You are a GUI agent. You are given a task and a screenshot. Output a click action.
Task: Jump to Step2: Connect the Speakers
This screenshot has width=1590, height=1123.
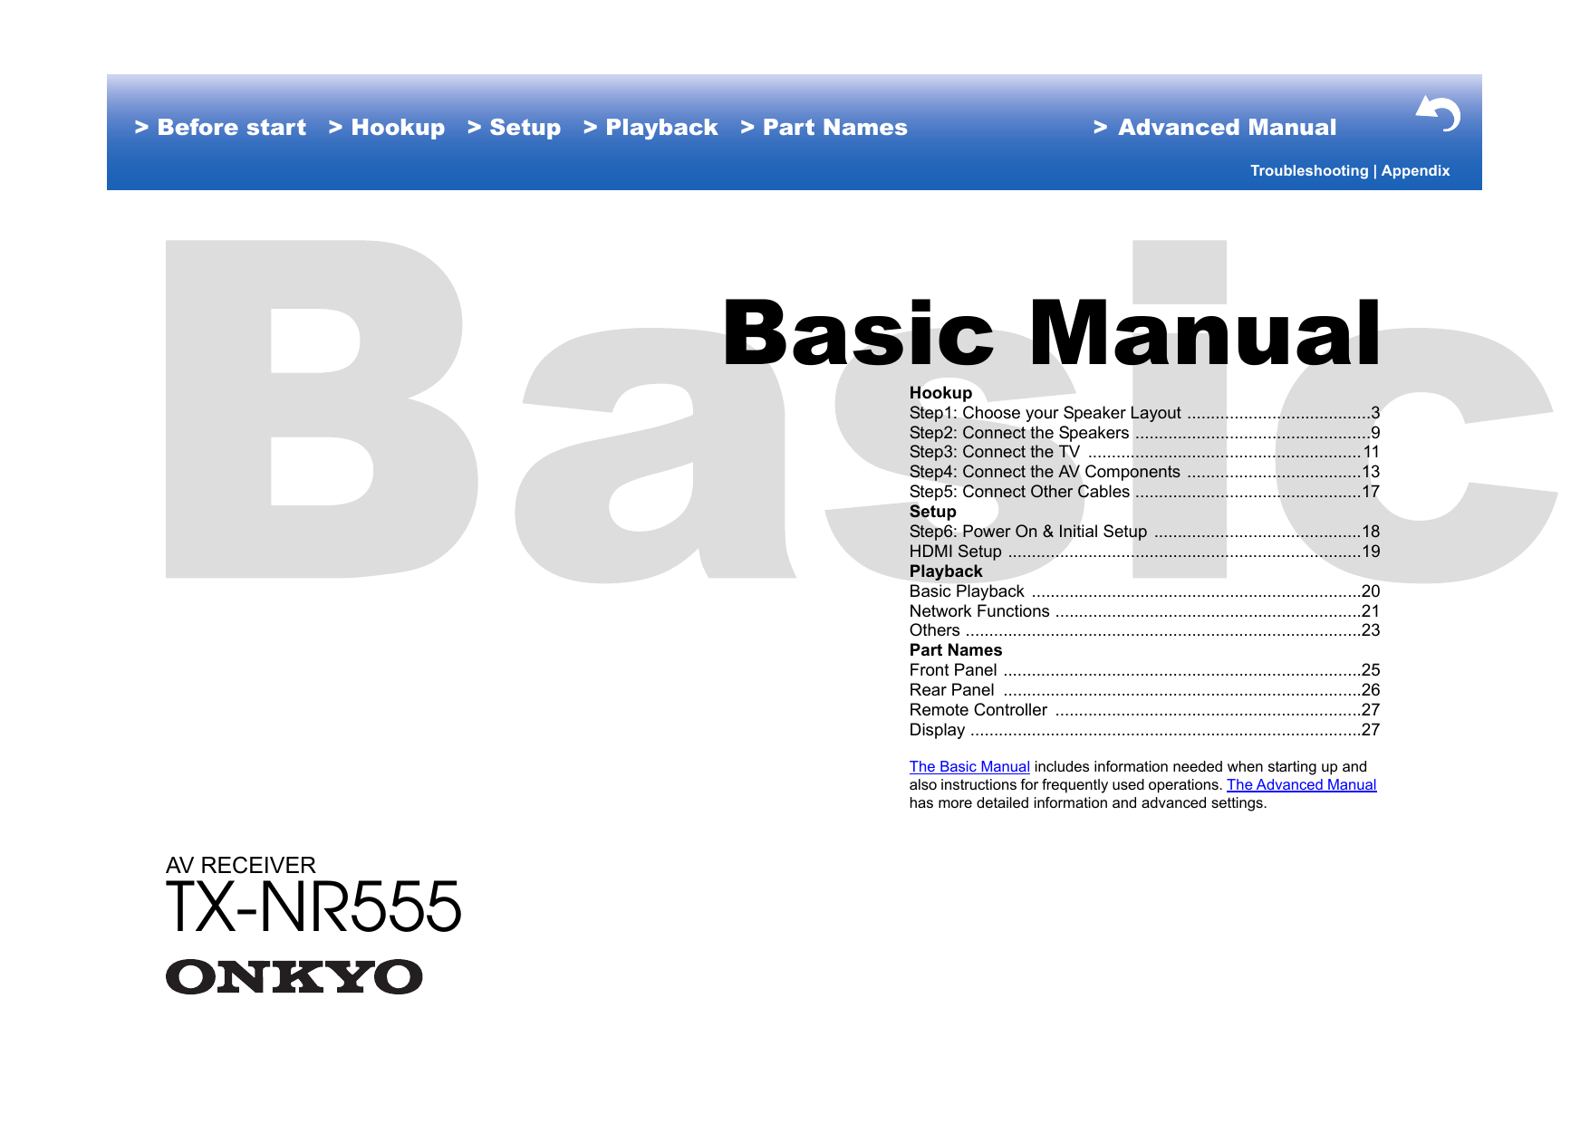1144,433
